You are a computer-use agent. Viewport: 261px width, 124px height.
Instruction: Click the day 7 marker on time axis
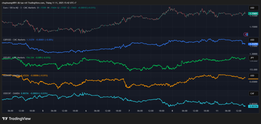pyautogui.click(x=129, y=111)
